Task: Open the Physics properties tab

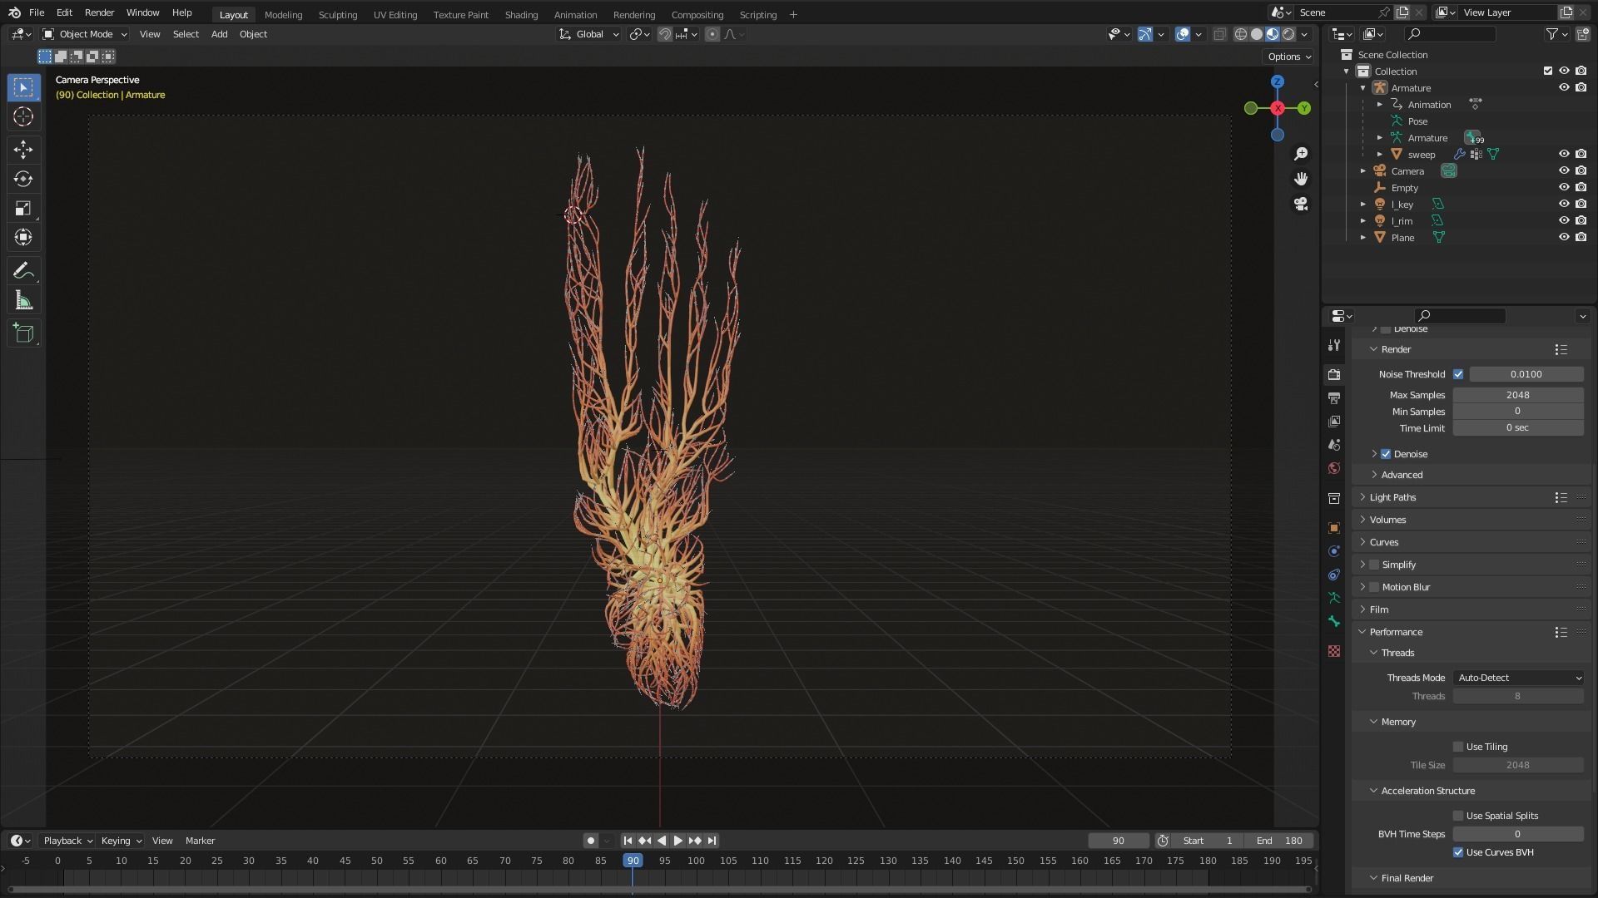Action: 1334,551
